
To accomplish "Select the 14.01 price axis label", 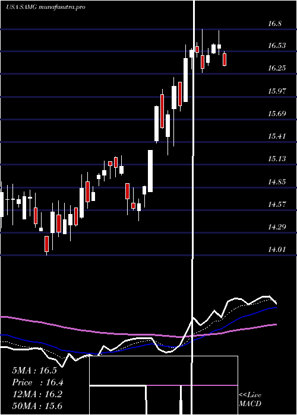I will [277, 250].
